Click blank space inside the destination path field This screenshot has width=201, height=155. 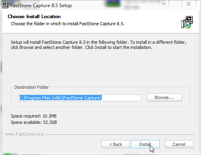[x=121, y=98]
